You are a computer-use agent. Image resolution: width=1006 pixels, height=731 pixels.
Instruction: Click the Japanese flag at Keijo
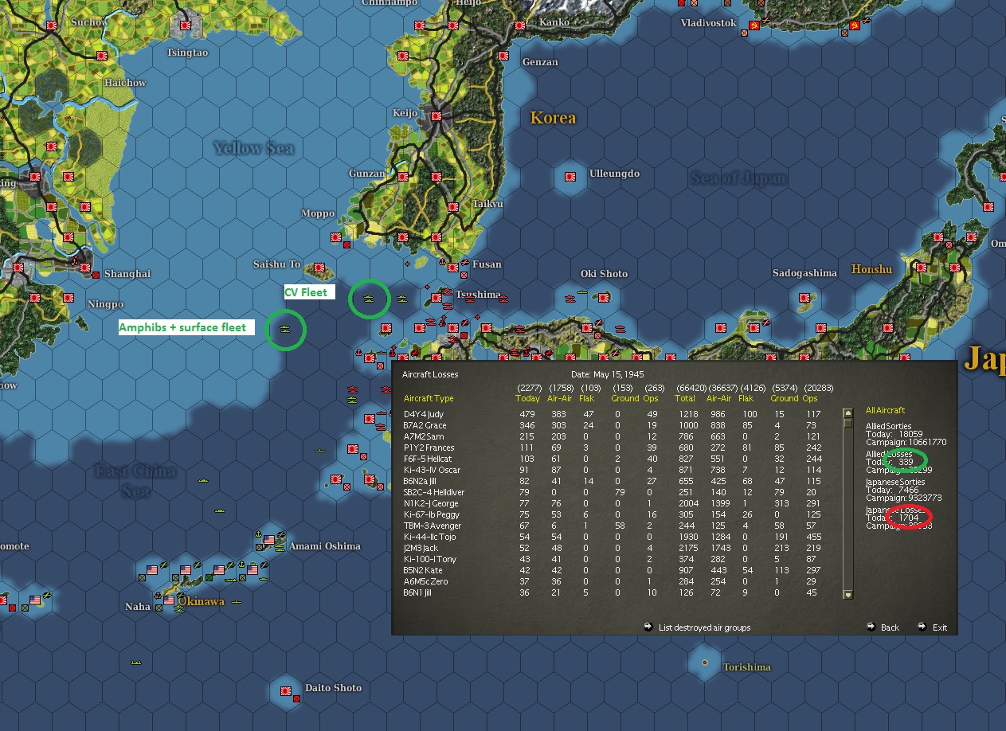tap(436, 117)
